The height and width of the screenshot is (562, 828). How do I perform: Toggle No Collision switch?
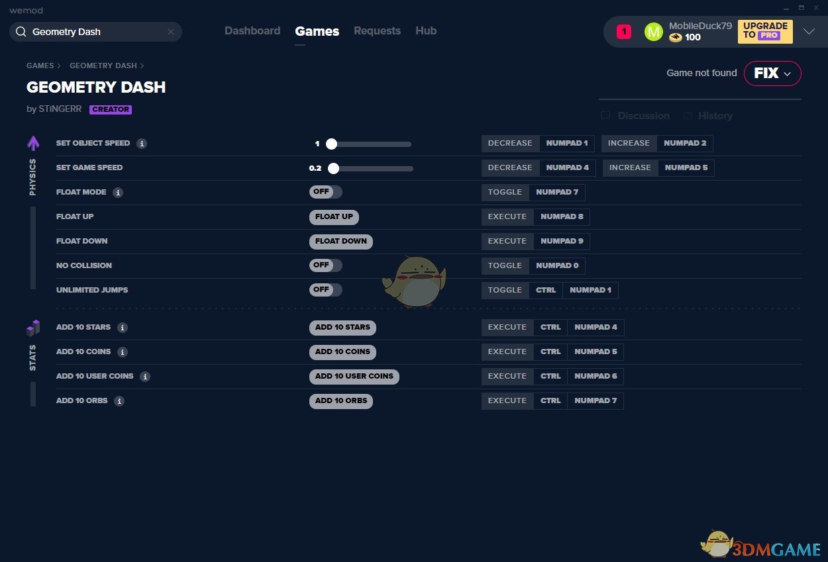coord(326,265)
